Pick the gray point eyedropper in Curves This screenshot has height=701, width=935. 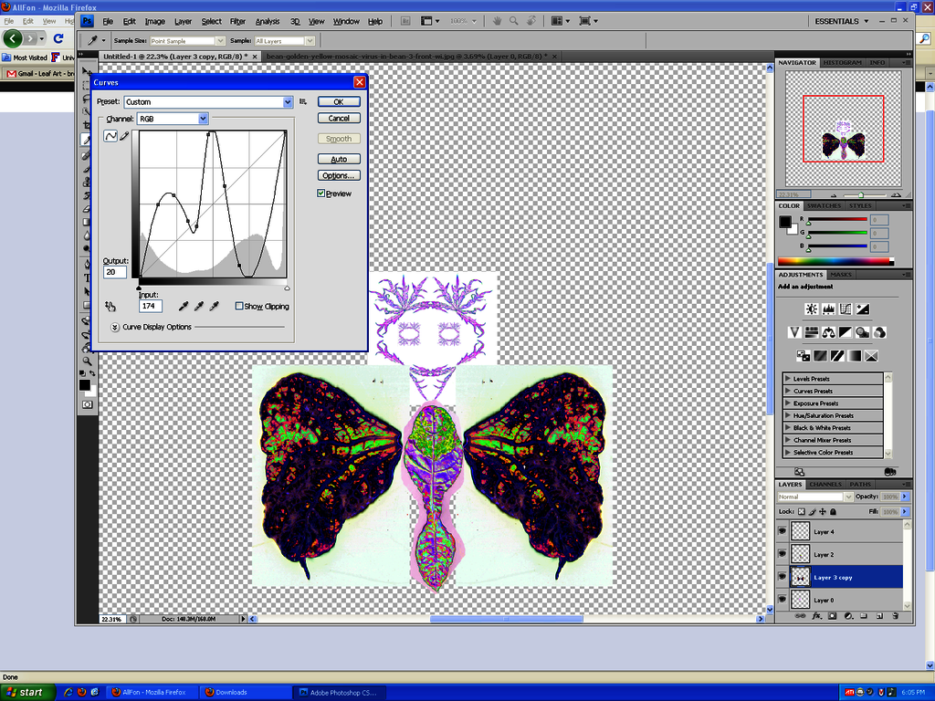[199, 307]
